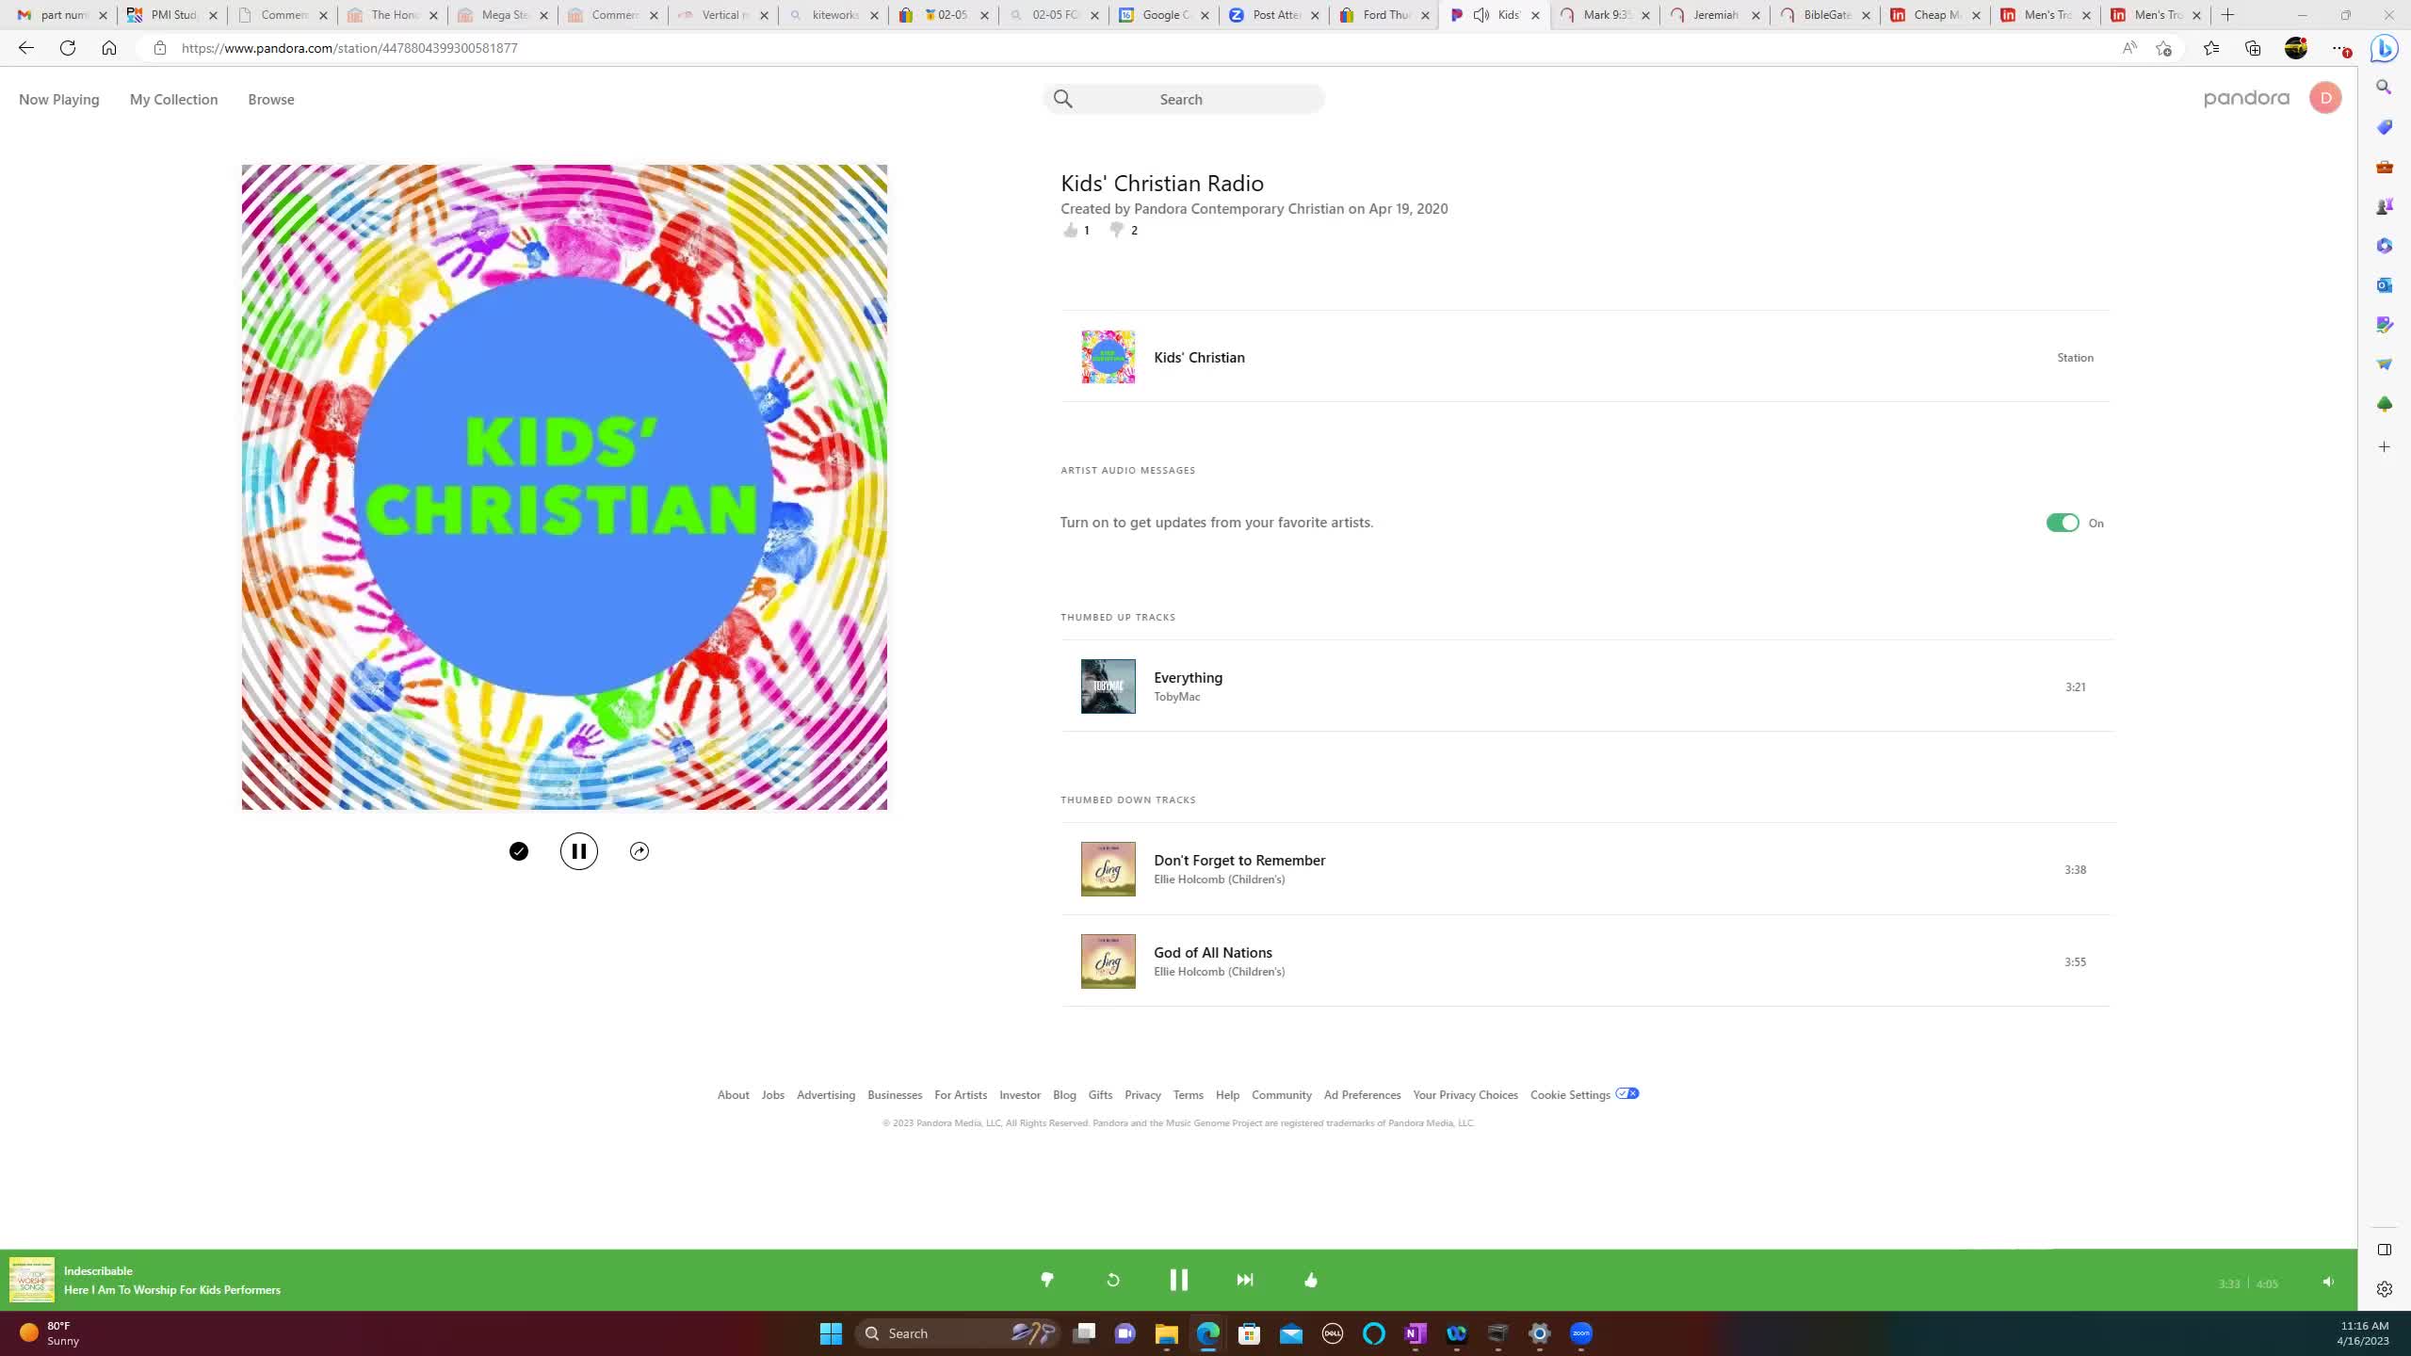Switch to the BibleGateway tab
2411x1356 pixels.
[1825, 15]
